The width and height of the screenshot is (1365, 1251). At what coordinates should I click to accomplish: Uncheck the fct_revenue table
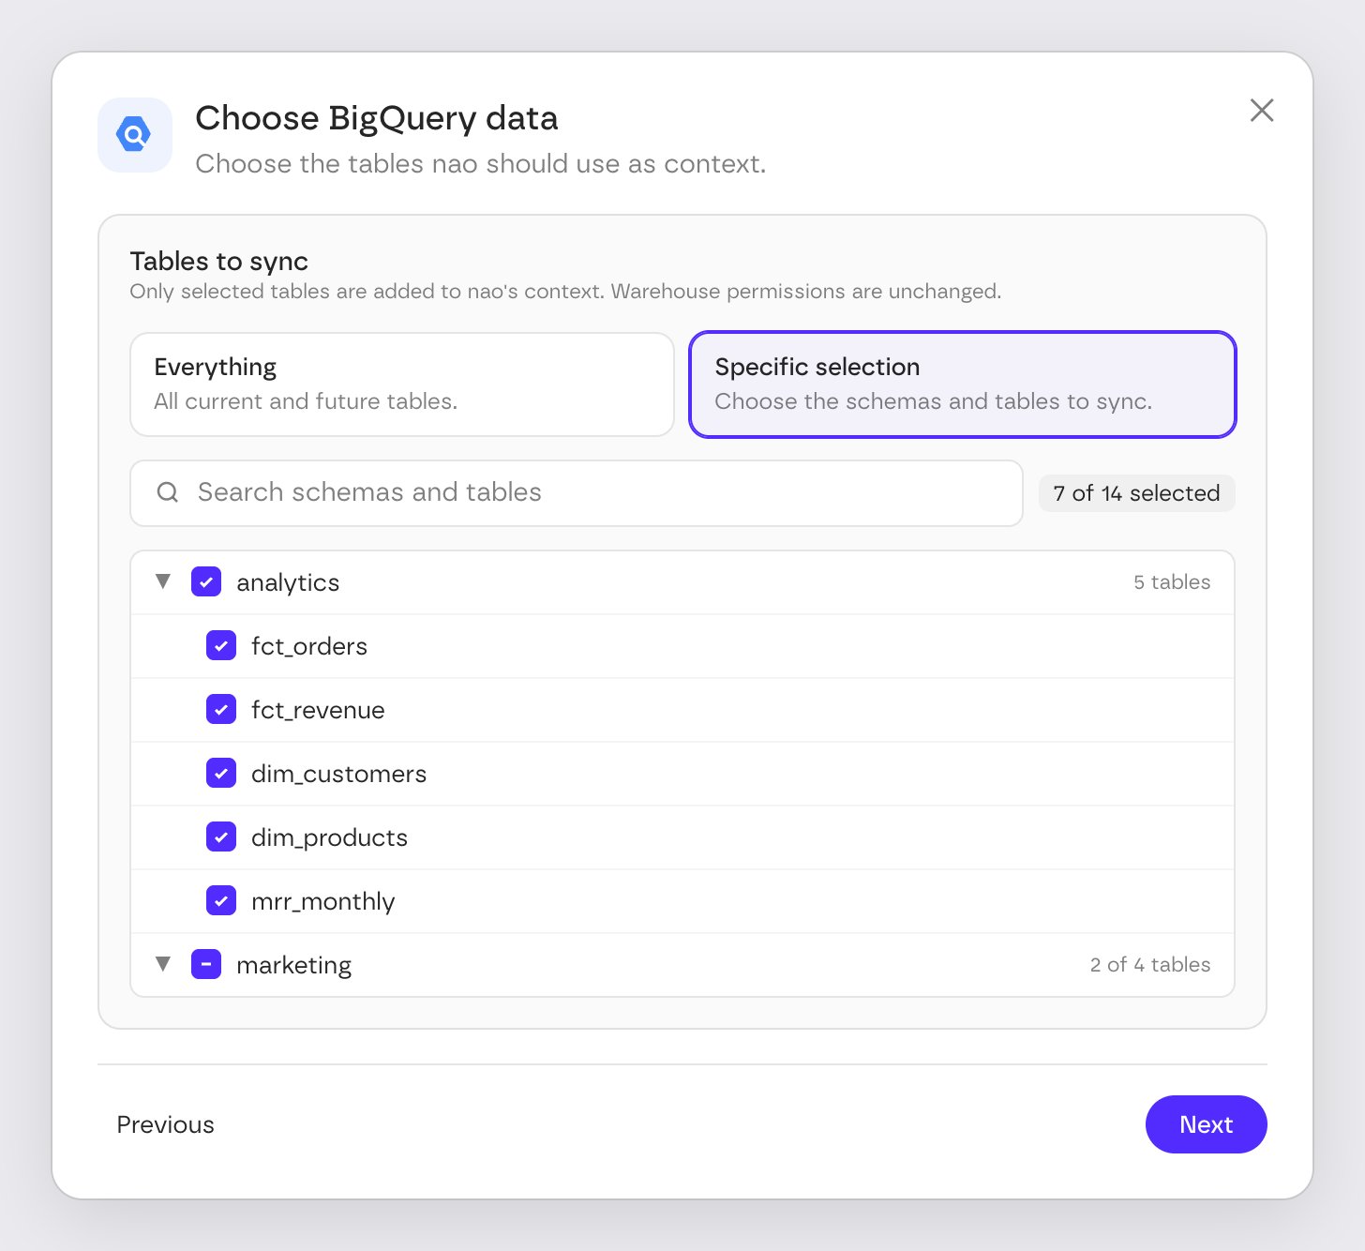coord(221,710)
